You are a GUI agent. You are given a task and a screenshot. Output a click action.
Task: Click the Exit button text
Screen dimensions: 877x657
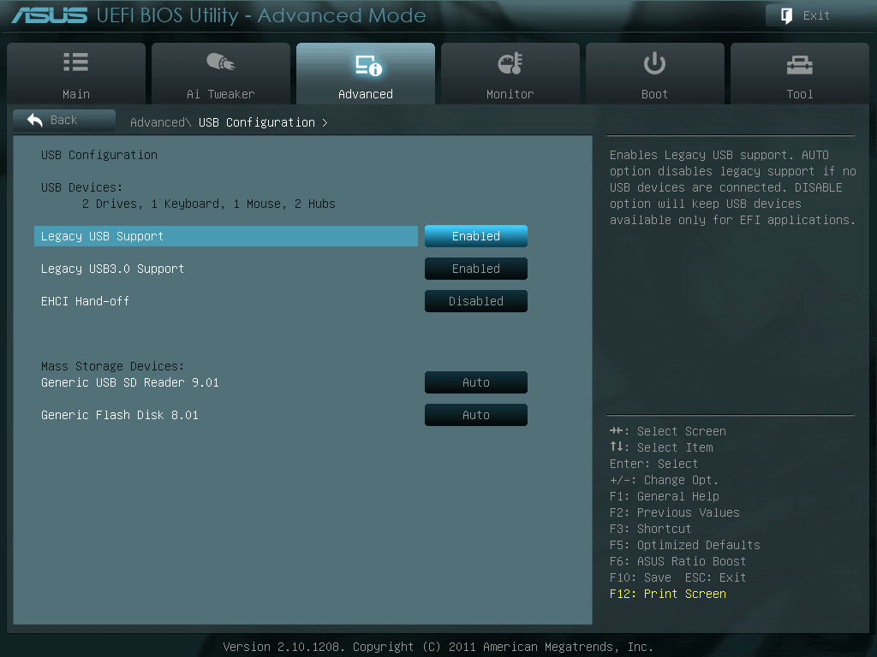pyautogui.click(x=816, y=15)
